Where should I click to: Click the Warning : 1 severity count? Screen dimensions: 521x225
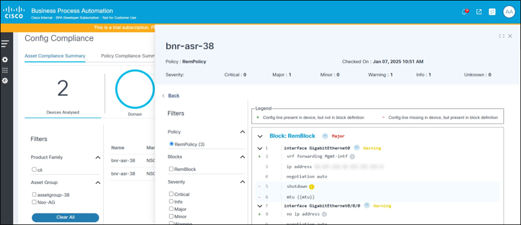380,75
